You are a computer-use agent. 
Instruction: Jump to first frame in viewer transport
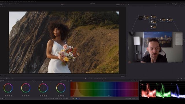pyautogui.click(x=59, y=76)
